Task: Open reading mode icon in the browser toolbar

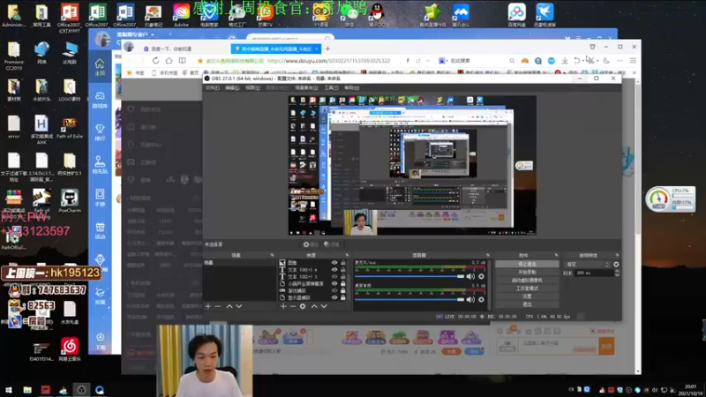Action: coord(183,60)
